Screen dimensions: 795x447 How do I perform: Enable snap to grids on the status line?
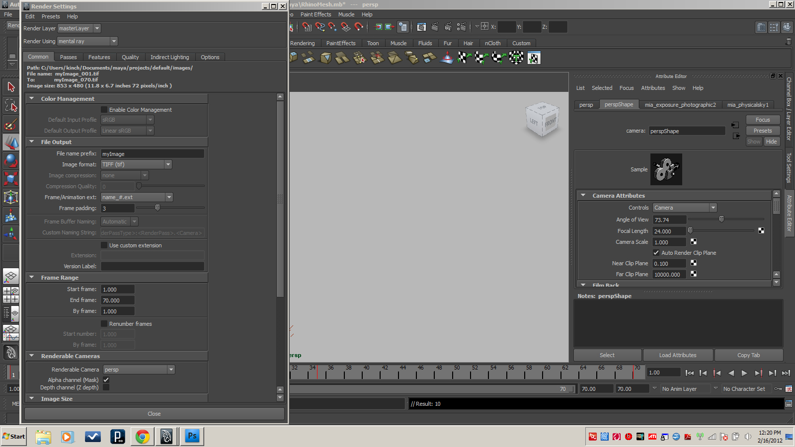point(307,27)
